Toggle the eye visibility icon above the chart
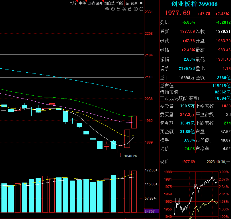 click(107, 9)
